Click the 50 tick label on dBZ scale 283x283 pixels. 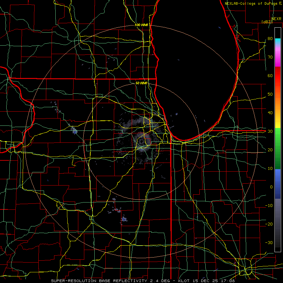[x=270, y=94]
